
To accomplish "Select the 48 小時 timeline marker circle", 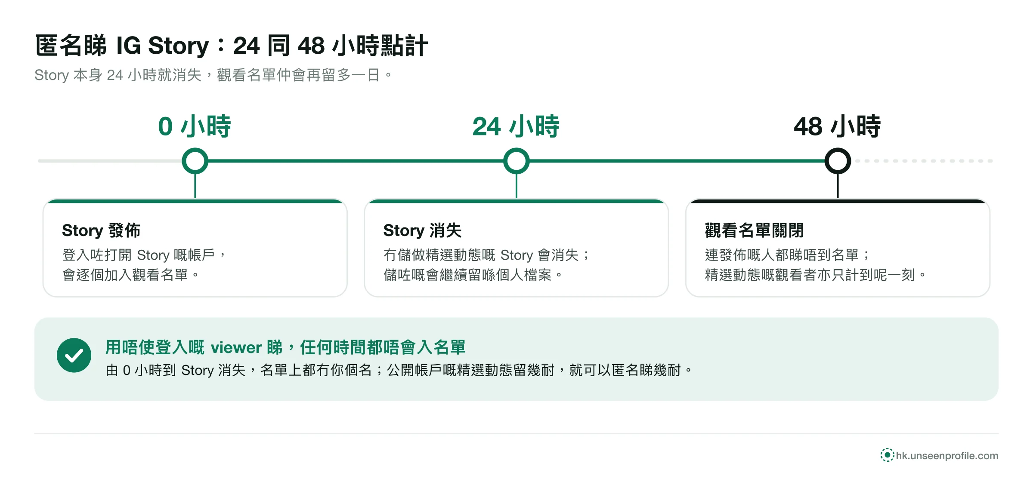I will tap(838, 161).
